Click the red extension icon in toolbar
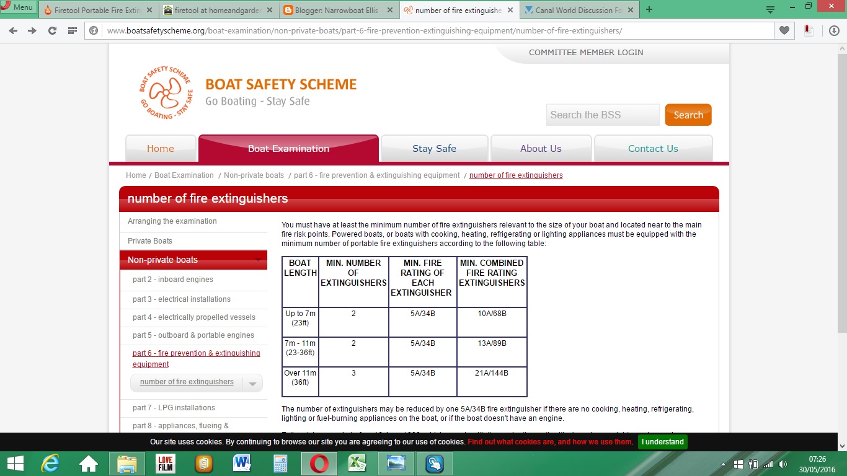Image resolution: width=847 pixels, height=476 pixels. (809, 31)
